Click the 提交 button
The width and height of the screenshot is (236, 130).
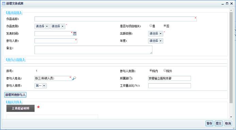tap(218, 124)
